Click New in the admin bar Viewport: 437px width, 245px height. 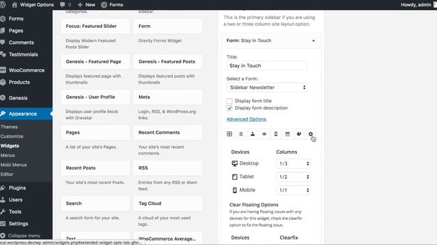pyautogui.click(x=86, y=5)
